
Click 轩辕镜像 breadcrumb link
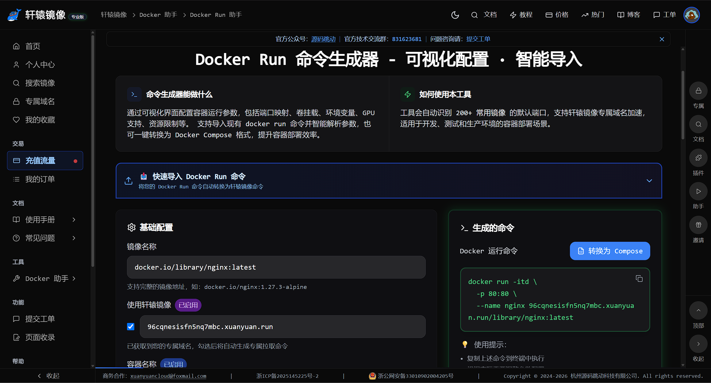point(114,15)
